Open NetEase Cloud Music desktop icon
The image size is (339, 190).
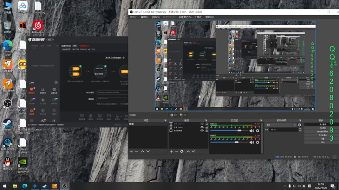pyautogui.click(x=38, y=27)
